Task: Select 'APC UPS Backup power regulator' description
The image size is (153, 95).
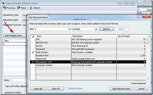Action: pos(87,39)
